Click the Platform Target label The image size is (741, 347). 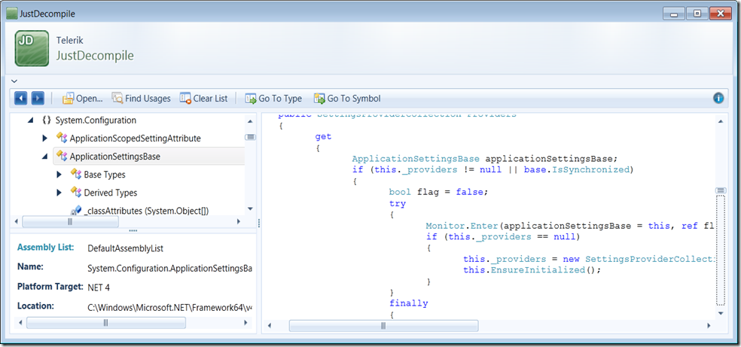click(x=50, y=287)
